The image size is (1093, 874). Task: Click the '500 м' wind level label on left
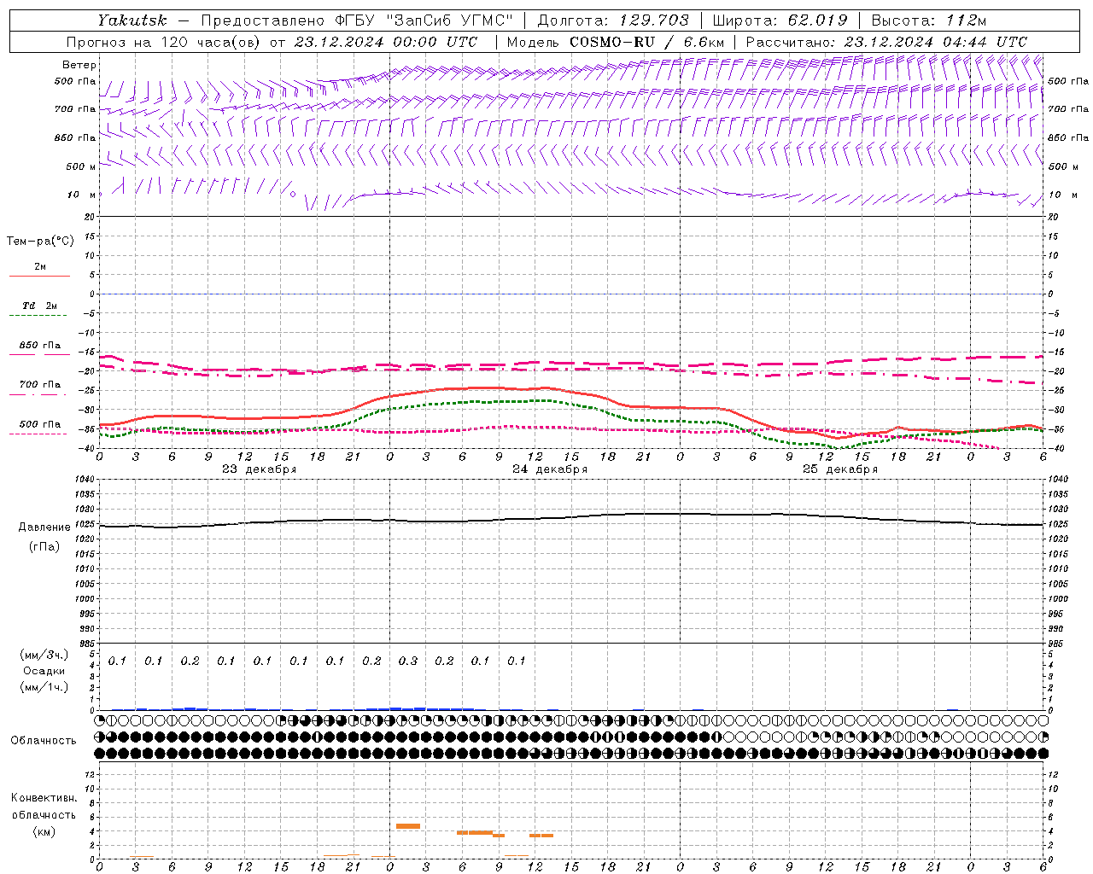(81, 166)
